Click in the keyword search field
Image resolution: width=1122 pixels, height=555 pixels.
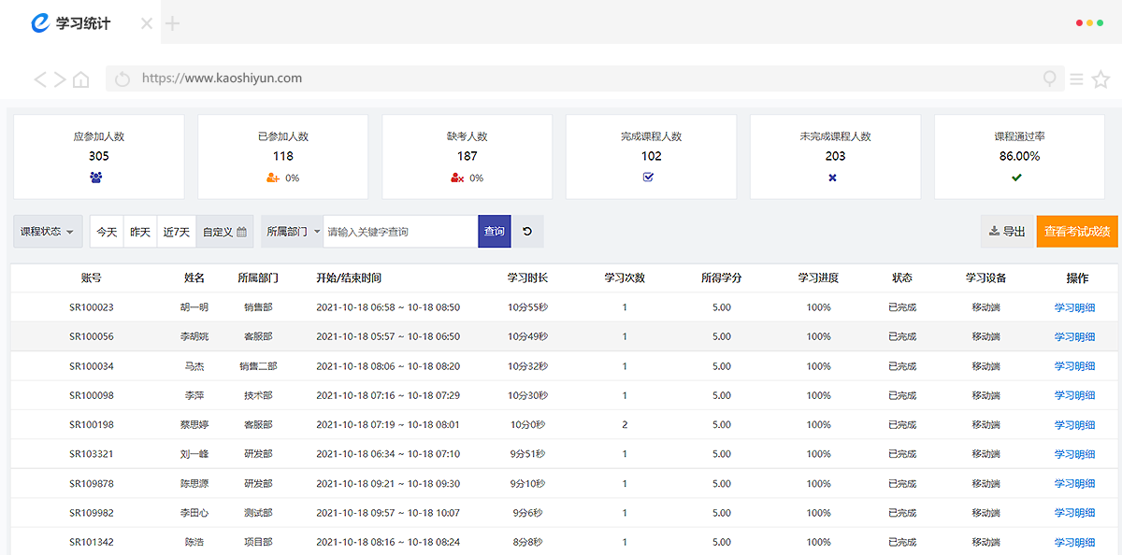pyautogui.click(x=400, y=232)
